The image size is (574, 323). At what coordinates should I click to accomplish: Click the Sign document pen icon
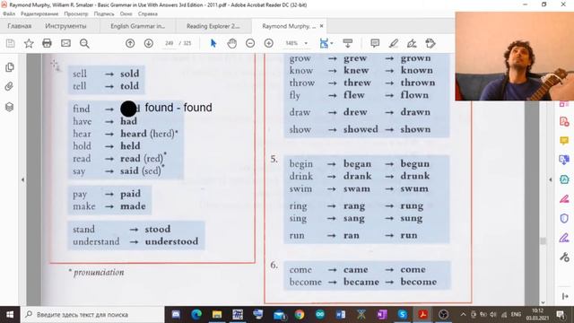click(x=412, y=43)
